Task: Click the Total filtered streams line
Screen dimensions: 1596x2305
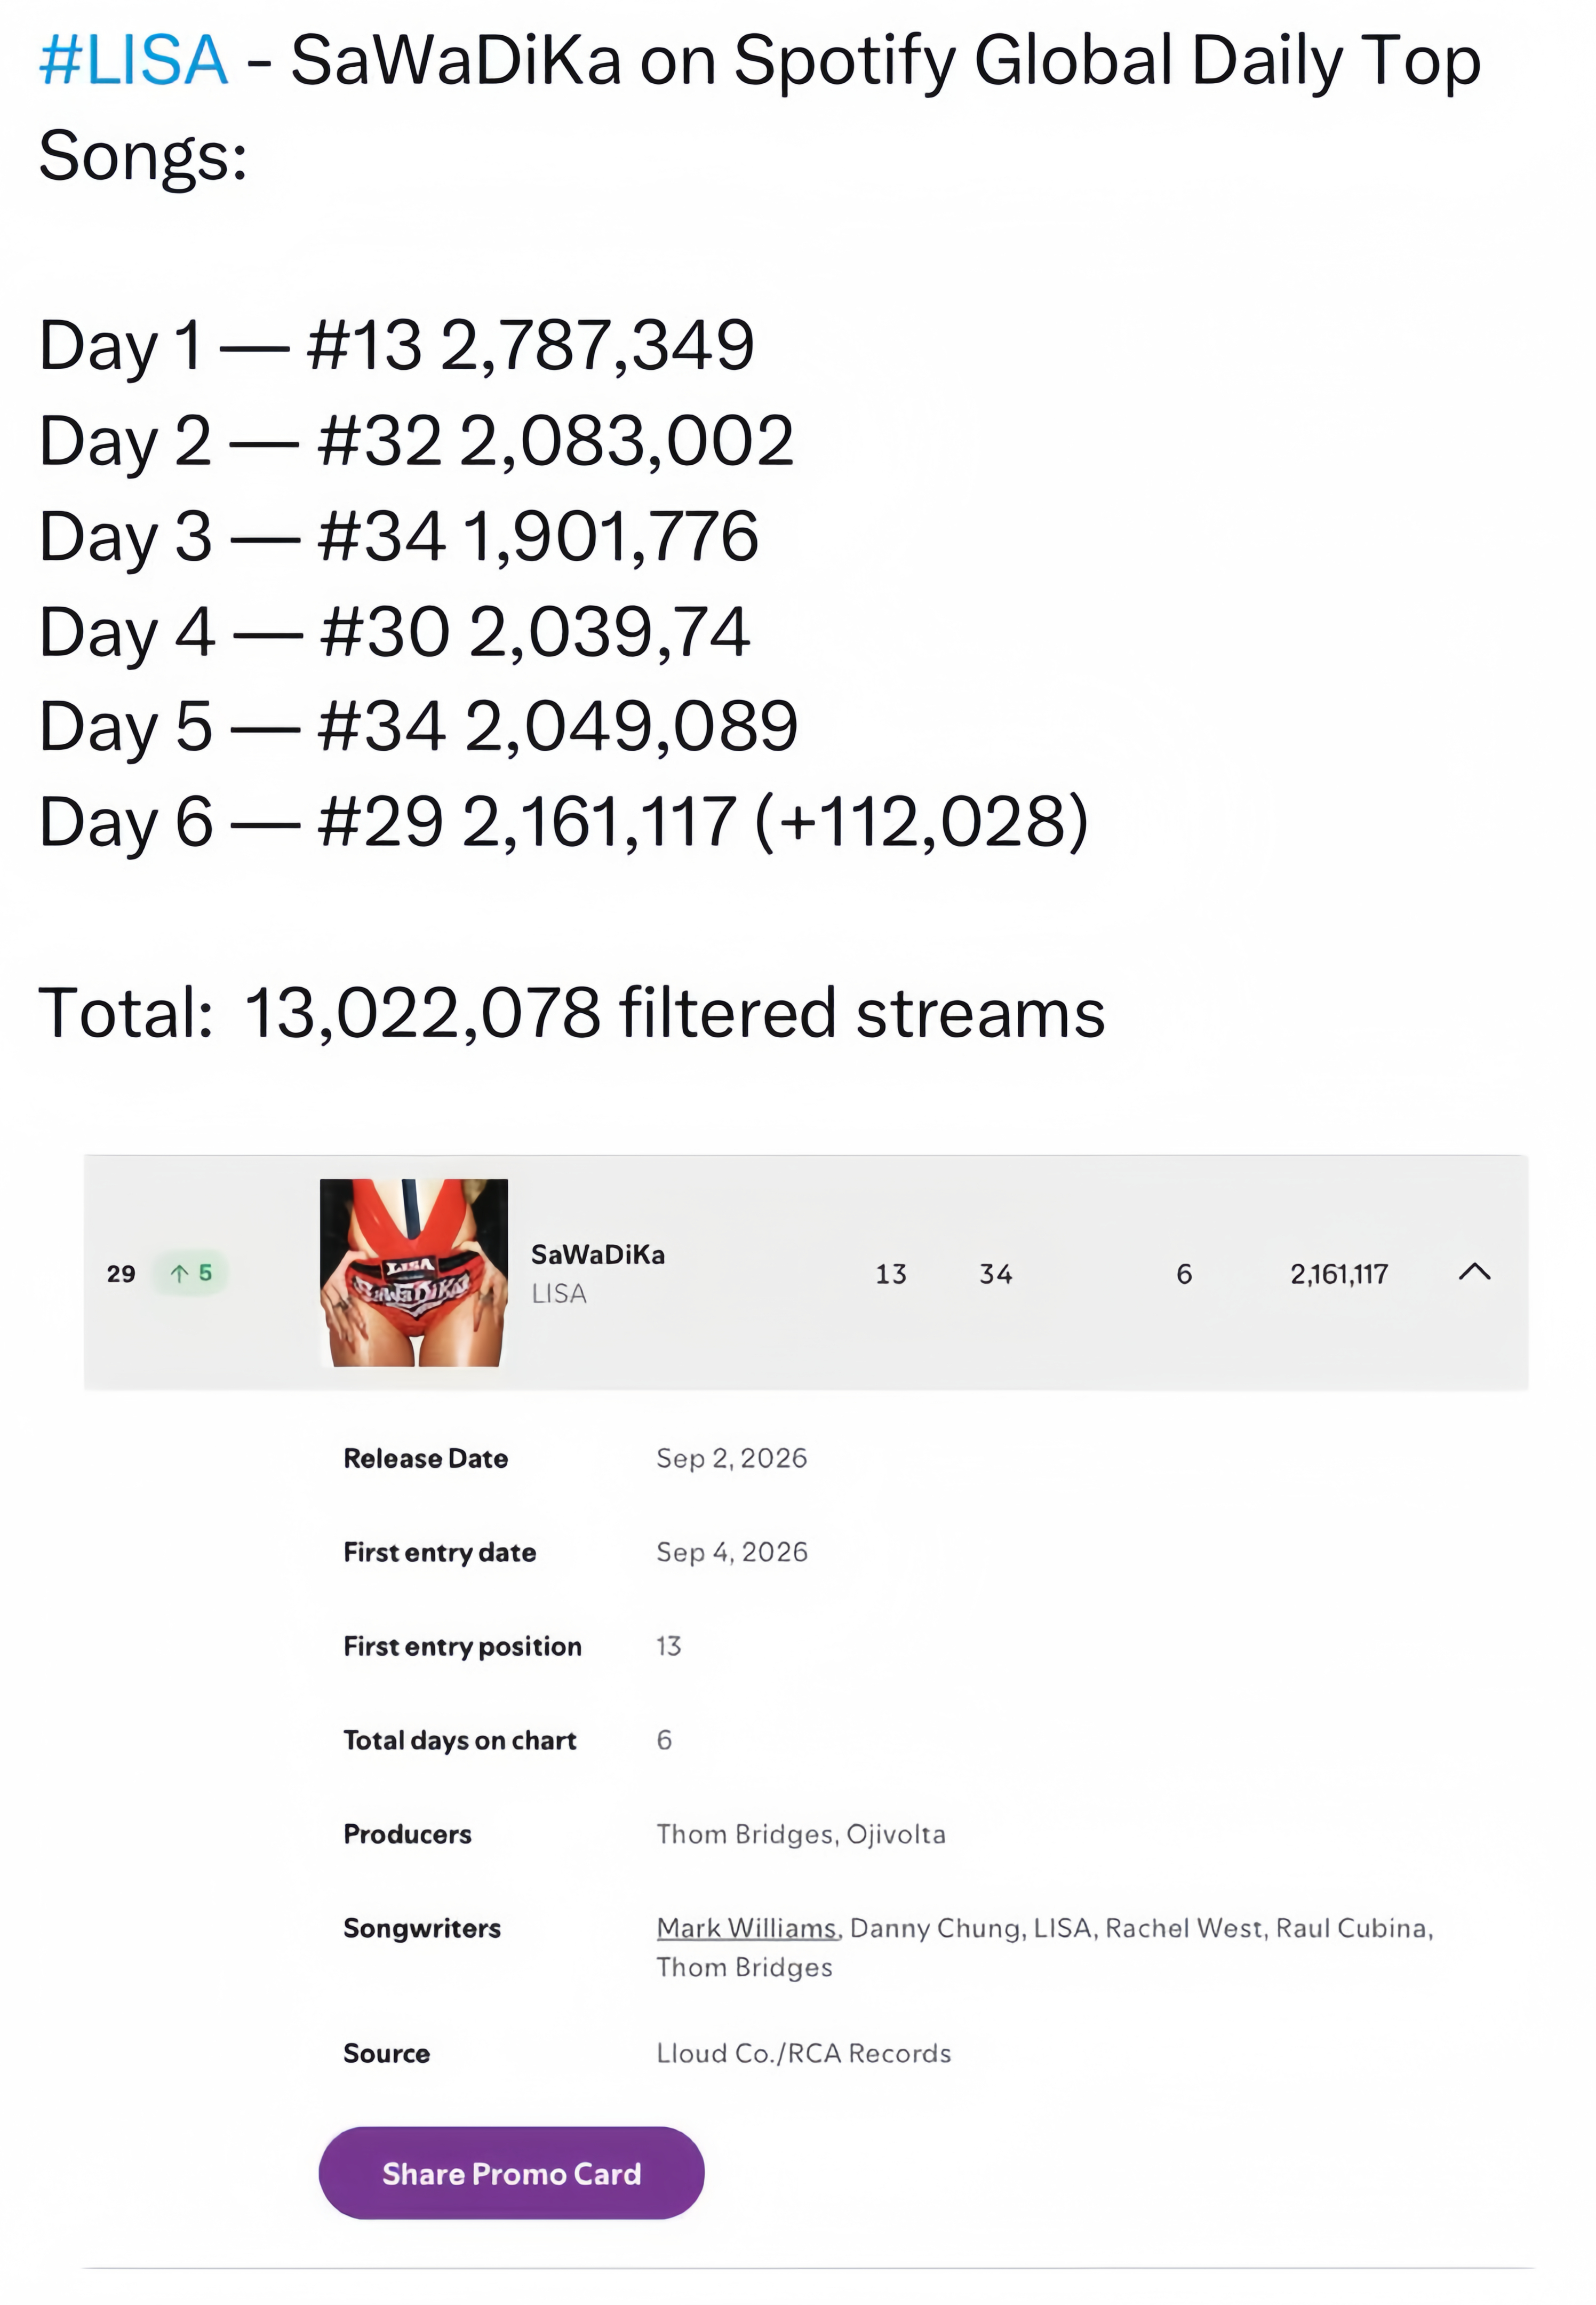Action: [572, 1013]
